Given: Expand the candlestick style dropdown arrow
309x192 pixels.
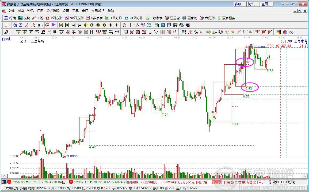Looking at the screenshot, I should [42, 25].
